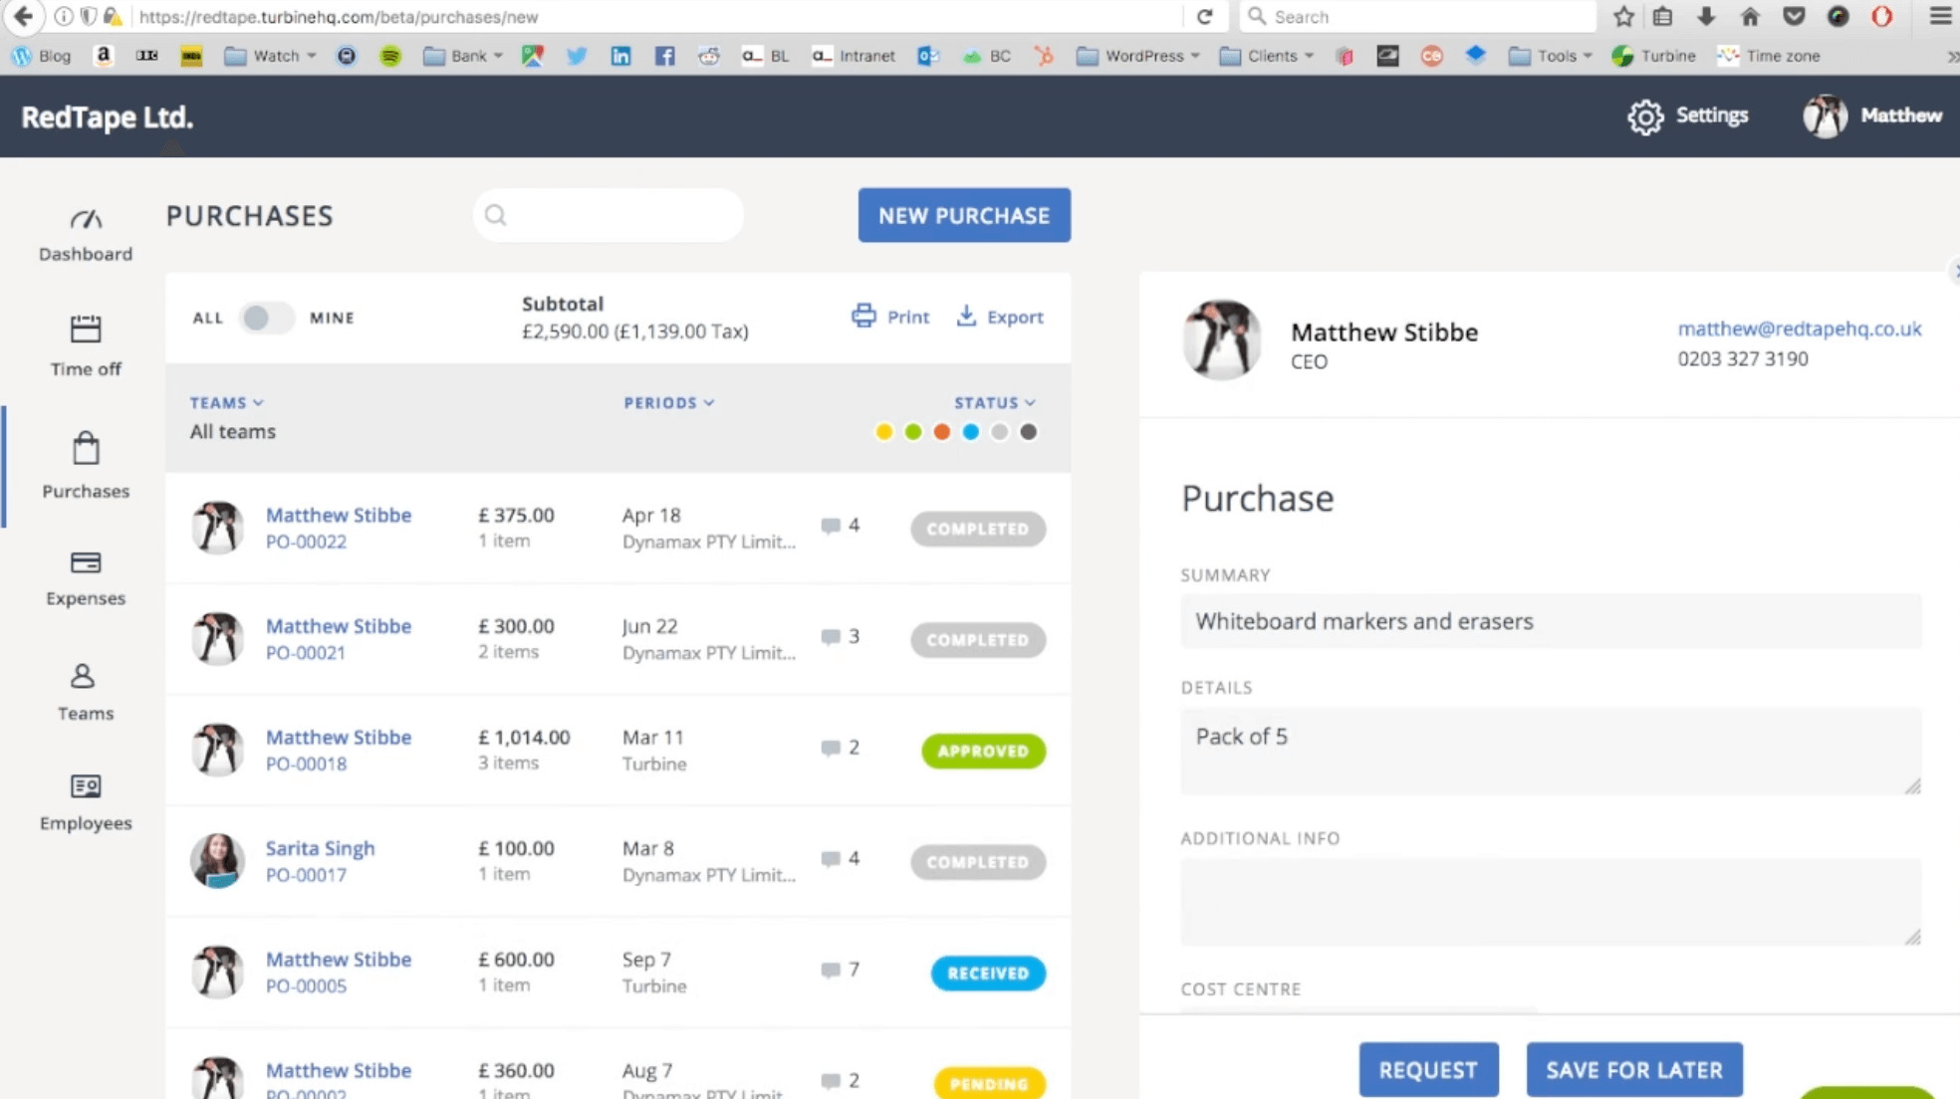This screenshot has width=1960, height=1099.
Task: Filter by green status dot
Action: [913, 432]
